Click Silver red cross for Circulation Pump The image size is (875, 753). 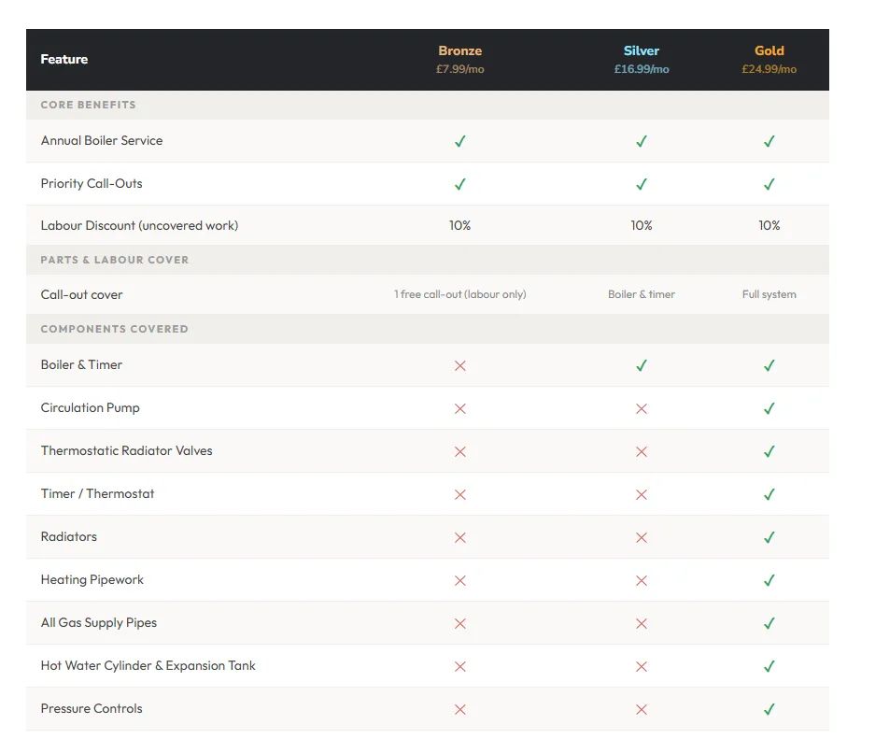[x=642, y=408]
